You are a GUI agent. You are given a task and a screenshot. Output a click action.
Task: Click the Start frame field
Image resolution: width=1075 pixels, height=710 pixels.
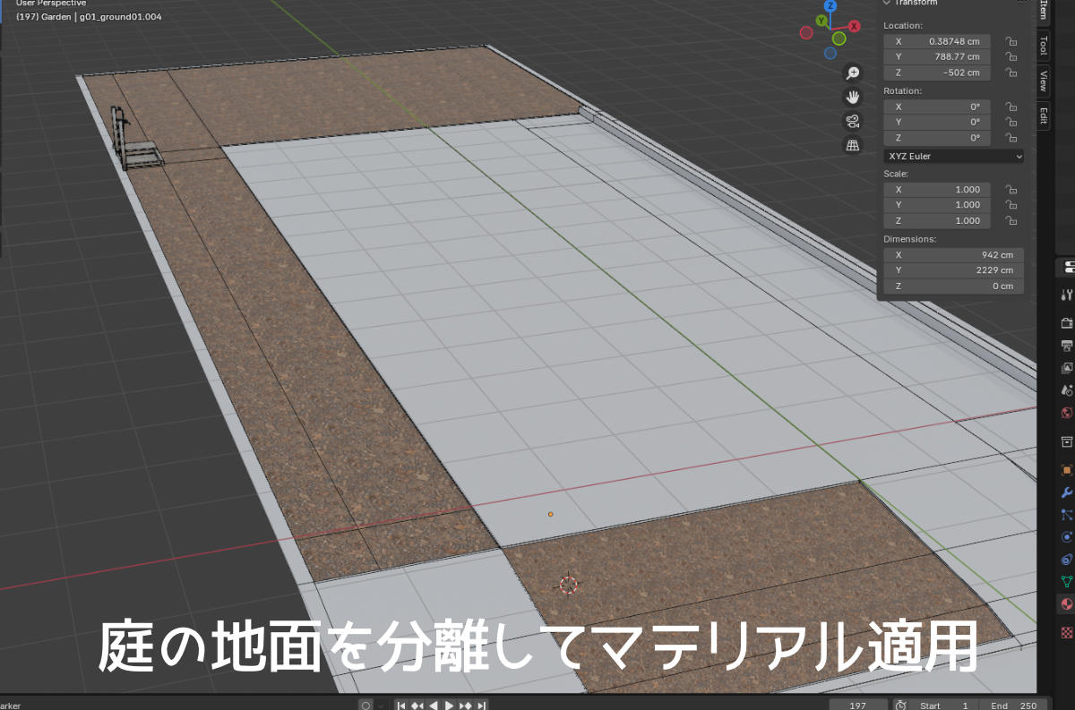click(944, 706)
